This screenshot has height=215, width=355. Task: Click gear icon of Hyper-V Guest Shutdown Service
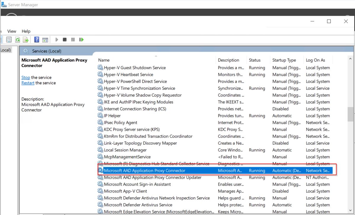click(x=100, y=68)
